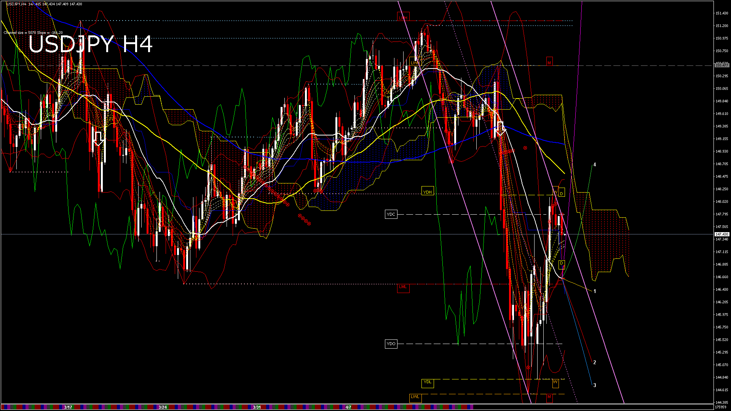
Task: Select projection label number 4
Action: (595, 164)
